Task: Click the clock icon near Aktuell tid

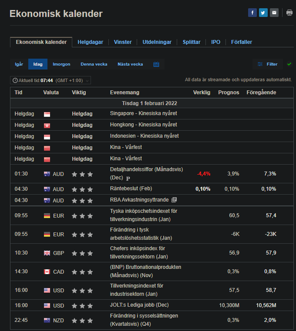Action: point(15,80)
